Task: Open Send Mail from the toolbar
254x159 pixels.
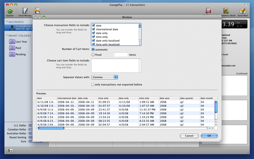Action: pos(243,11)
